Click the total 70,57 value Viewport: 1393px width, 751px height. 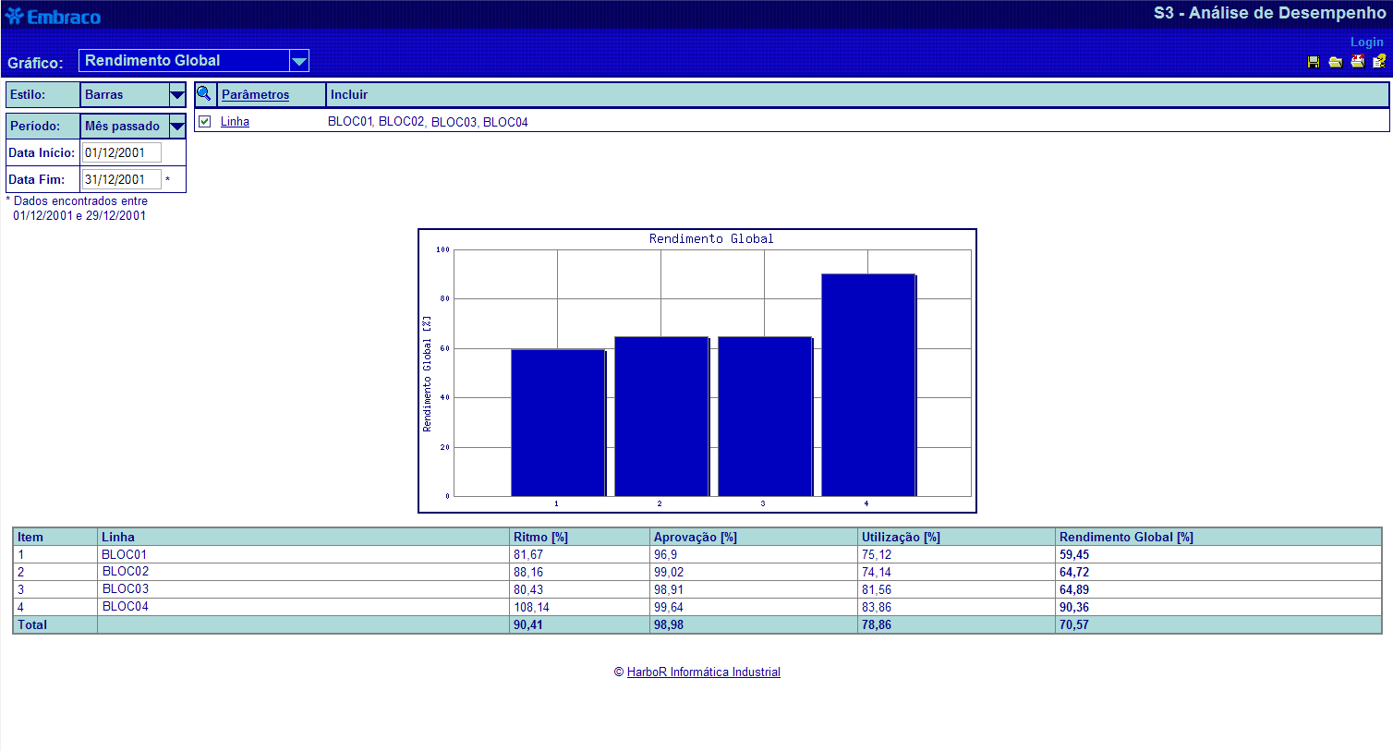[1074, 624]
